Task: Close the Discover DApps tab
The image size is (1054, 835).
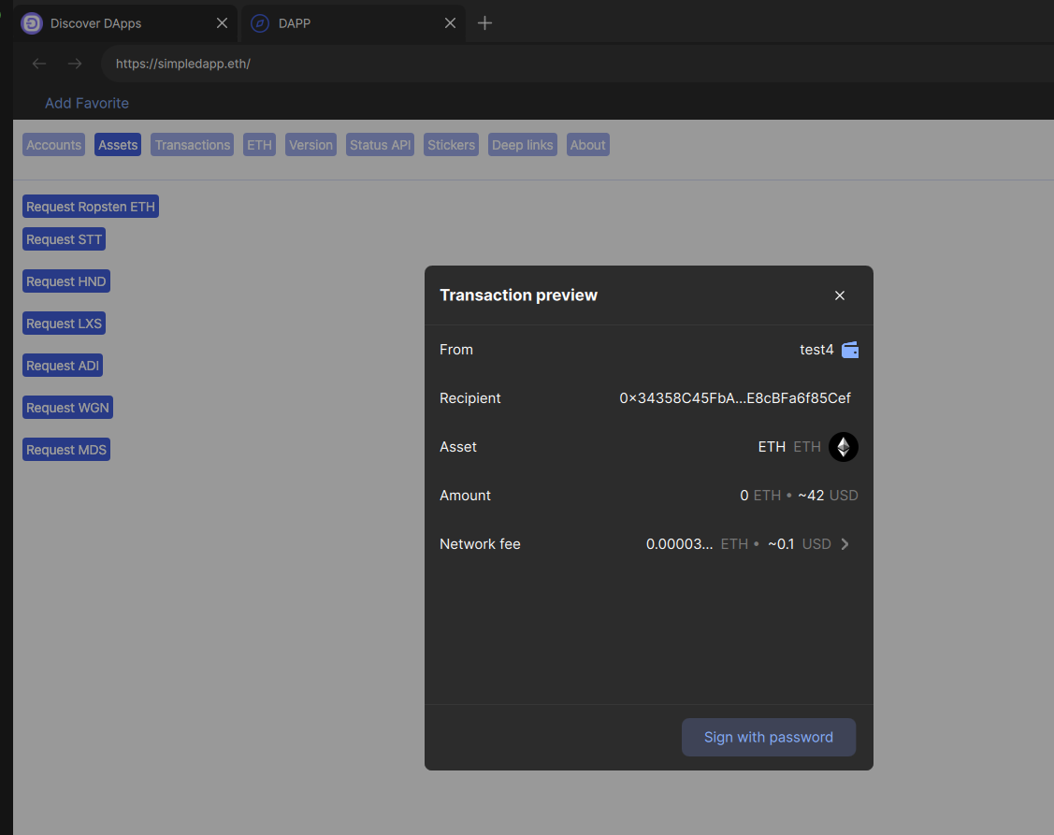Action: (x=222, y=23)
